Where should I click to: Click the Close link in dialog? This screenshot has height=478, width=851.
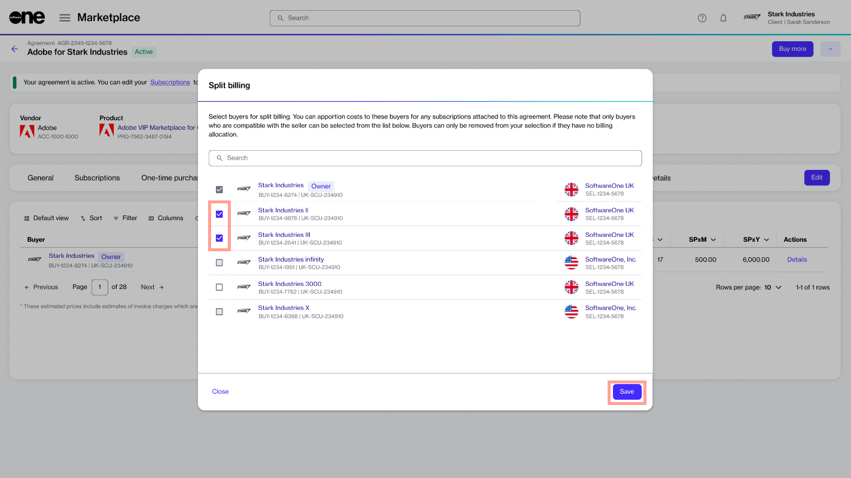220,391
